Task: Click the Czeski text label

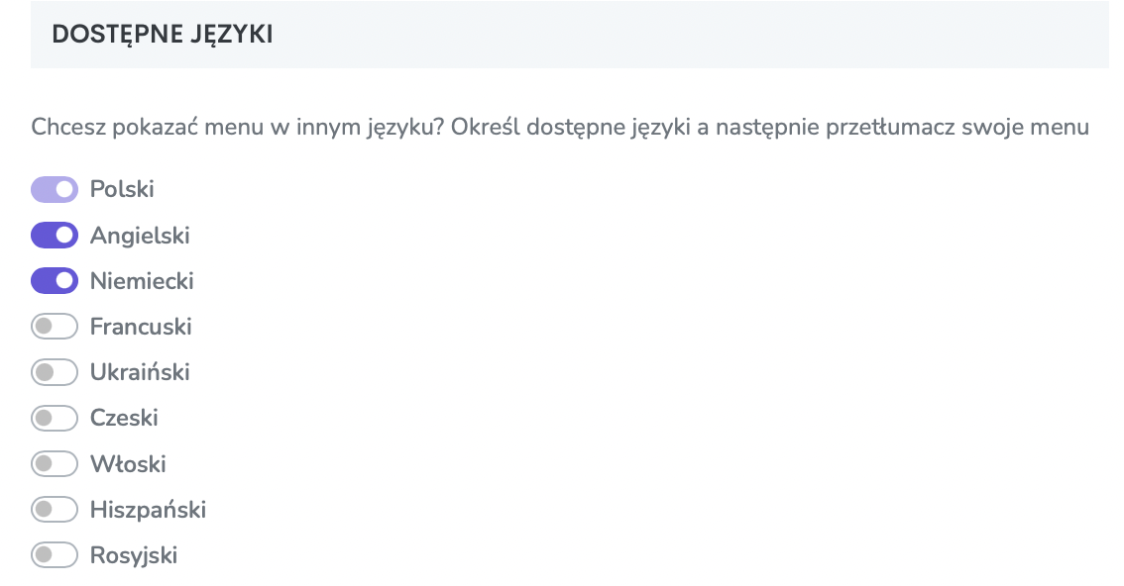Action: pos(124,419)
